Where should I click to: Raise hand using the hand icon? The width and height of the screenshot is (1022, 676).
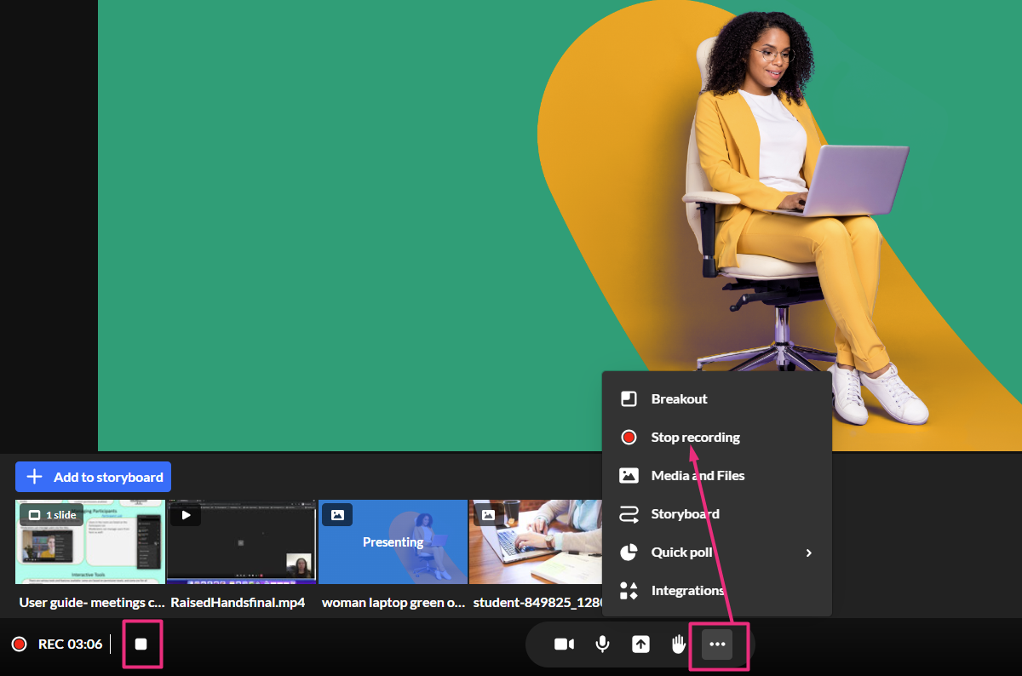click(679, 644)
